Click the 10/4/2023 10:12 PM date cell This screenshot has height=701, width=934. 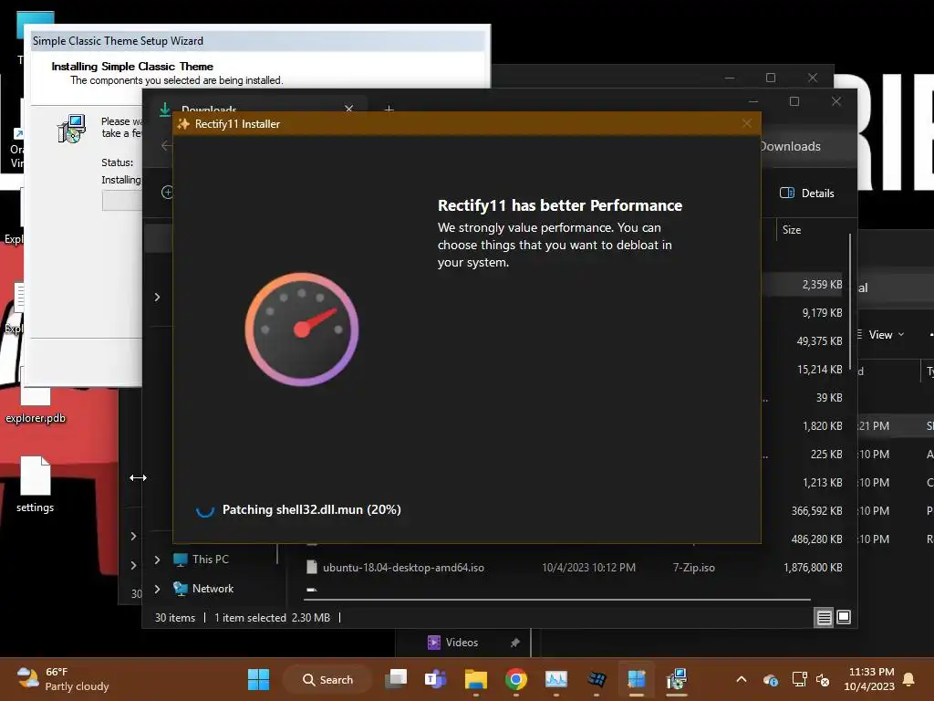pos(588,568)
